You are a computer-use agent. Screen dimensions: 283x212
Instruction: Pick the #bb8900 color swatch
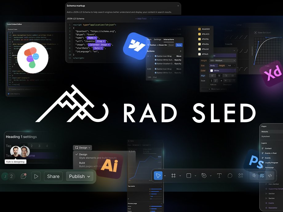[199, 29]
